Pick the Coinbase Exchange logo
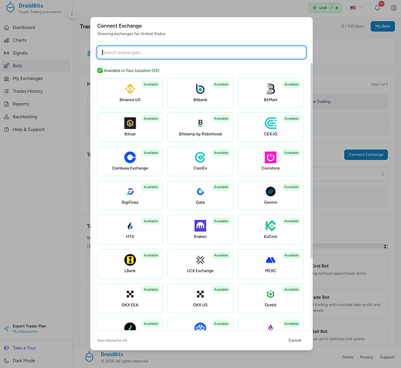This screenshot has width=401, height=368. tap(130, 157)
